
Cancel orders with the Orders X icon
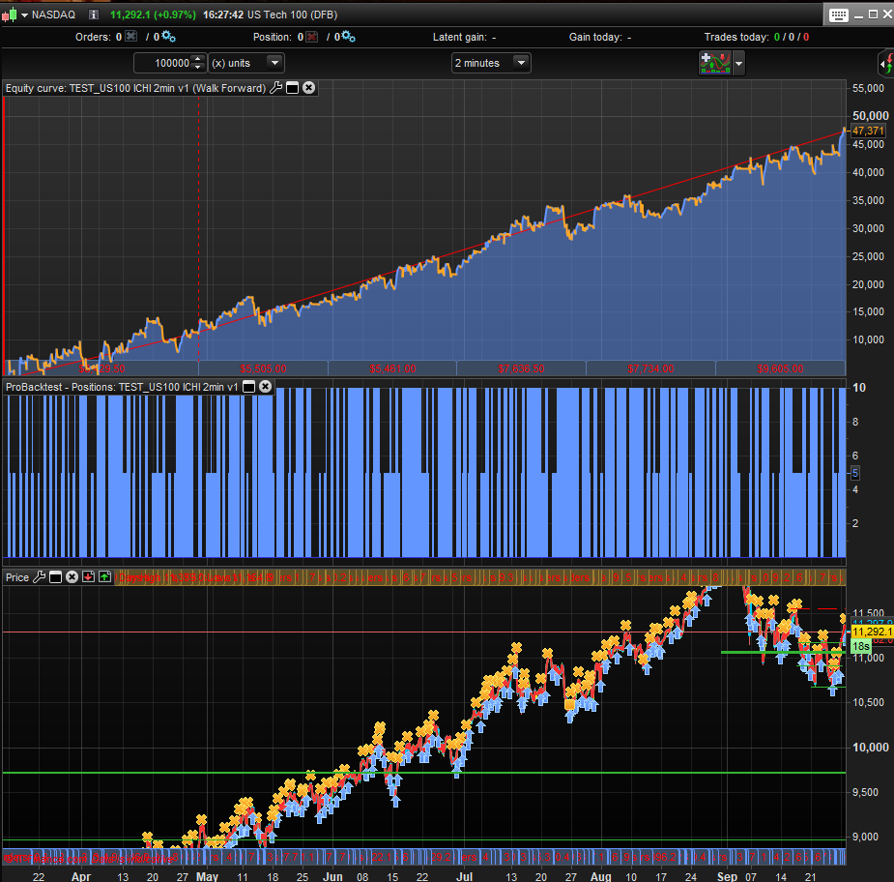point(131,37)
